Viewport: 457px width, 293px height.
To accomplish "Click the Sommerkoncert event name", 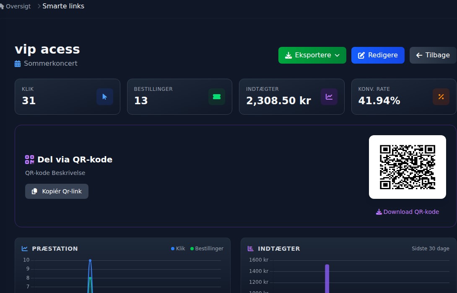I will click(51, 64).
